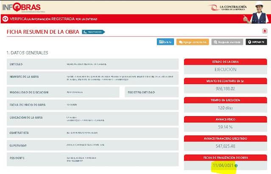Image resolution: width=271 pixels, height=174 pixels.
Task: Click the FECHA DE FINALIZACIÓN DE OBRA header
Action: (x=225, y=158)
